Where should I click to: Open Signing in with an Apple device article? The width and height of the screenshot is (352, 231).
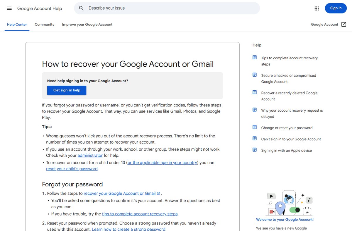tap(287, 151)
